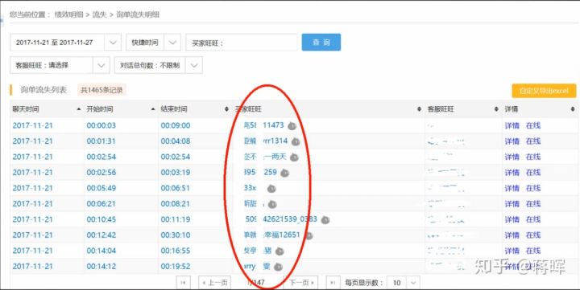Screen dimensions: 580x290
Task: Open date range 2017-11-21 至 2017-11-27 dropdown
Action: pos(113,43)
